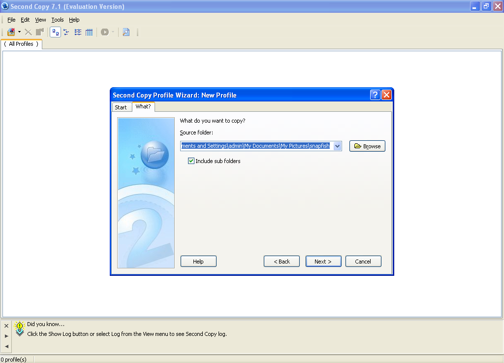Image resolution: width=504 pixels, height=363 pixels.
Task: Click the Second Copy title bar icon
Action: [5, 6]
